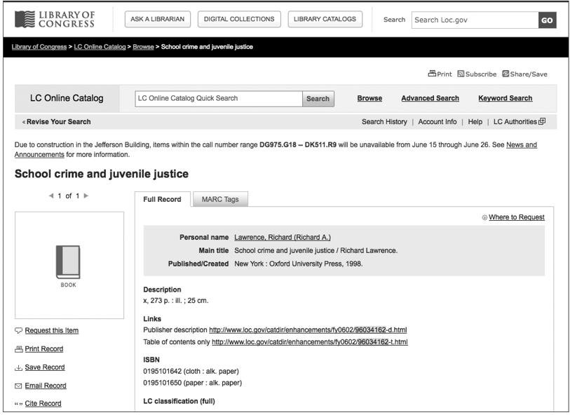Open the Table of contents URL
The height and width of the screenshot is (415, 570).
(x=310, y=342)
